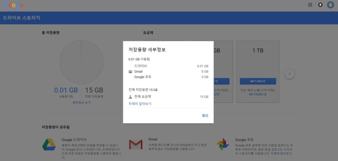Viewport: 338px width, 161px height.
Task: Click the Google Photos pinwheel logo
Action: (223, 145)
